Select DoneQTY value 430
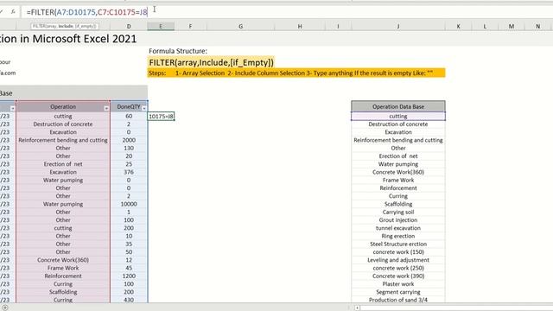Screen dimensions: 553x311 coord(129,300)
